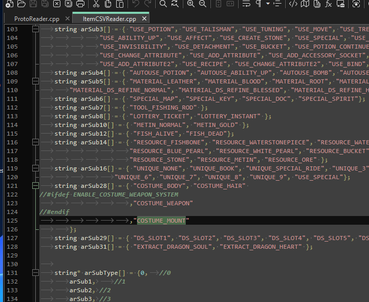Image resolution: width=369 pixels, height=302 pixels.
Task: Close the ProtoReader.cpp tab
Action: click(x=68, y=18)
